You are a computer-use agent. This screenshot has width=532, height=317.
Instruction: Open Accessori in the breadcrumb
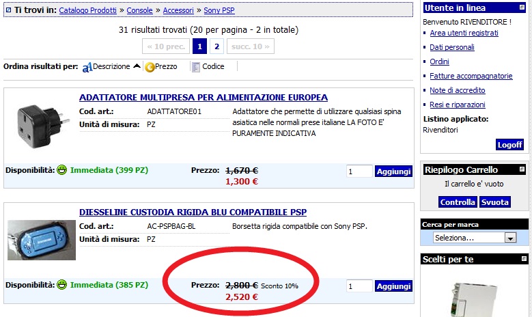(179, 11)
